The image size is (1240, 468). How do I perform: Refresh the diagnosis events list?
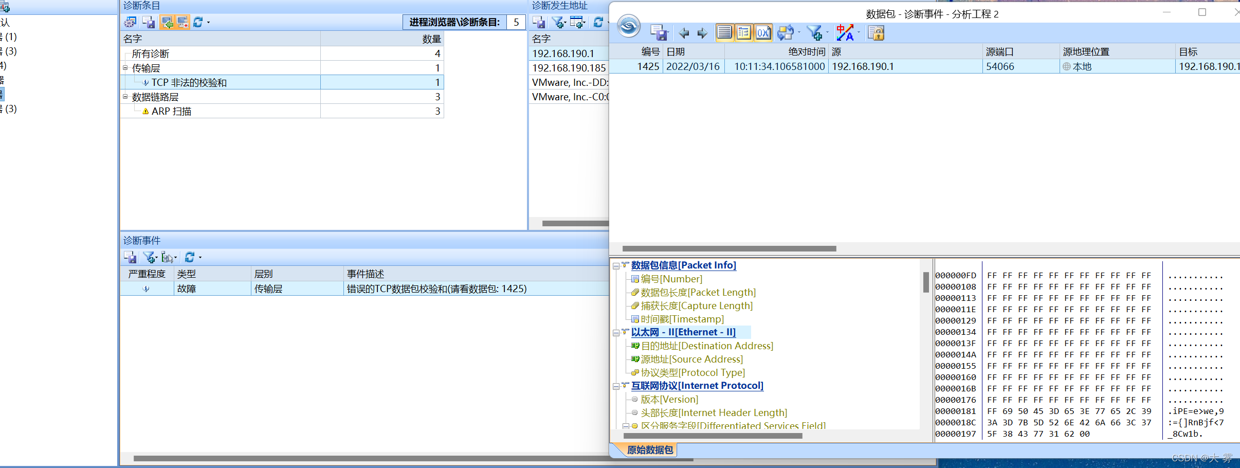[x=190, y=257]
